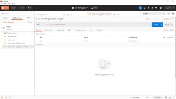Viewport: 176px width, 99px height.
Task: Click the query param Value field
Action: (x=106, y=41)
